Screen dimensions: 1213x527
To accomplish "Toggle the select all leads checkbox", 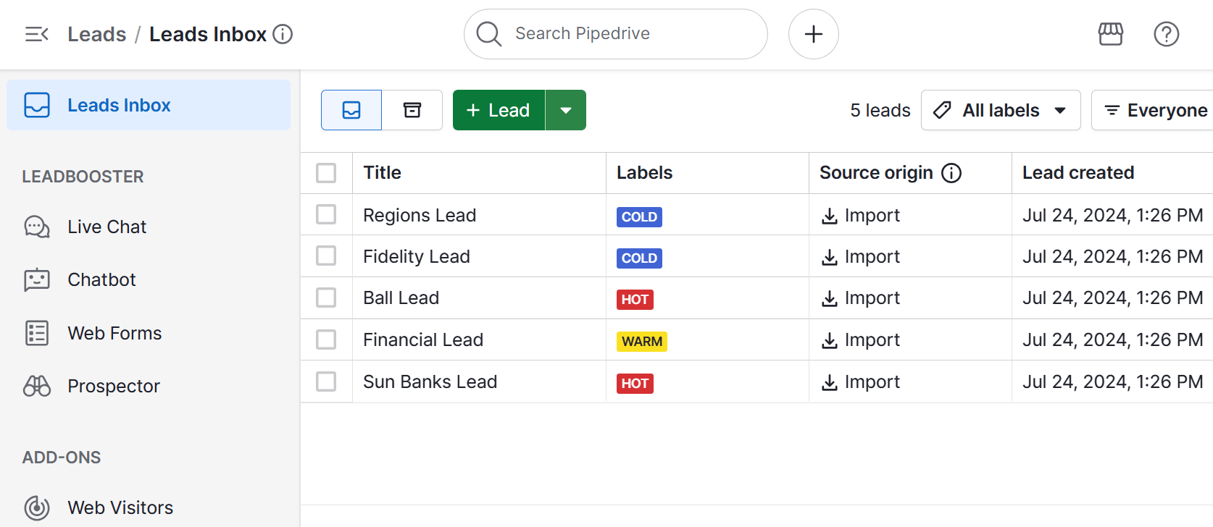I will click(326, 173).
